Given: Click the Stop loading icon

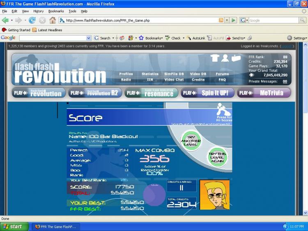Looking at the screenshot, I should [x=42, y=20].
